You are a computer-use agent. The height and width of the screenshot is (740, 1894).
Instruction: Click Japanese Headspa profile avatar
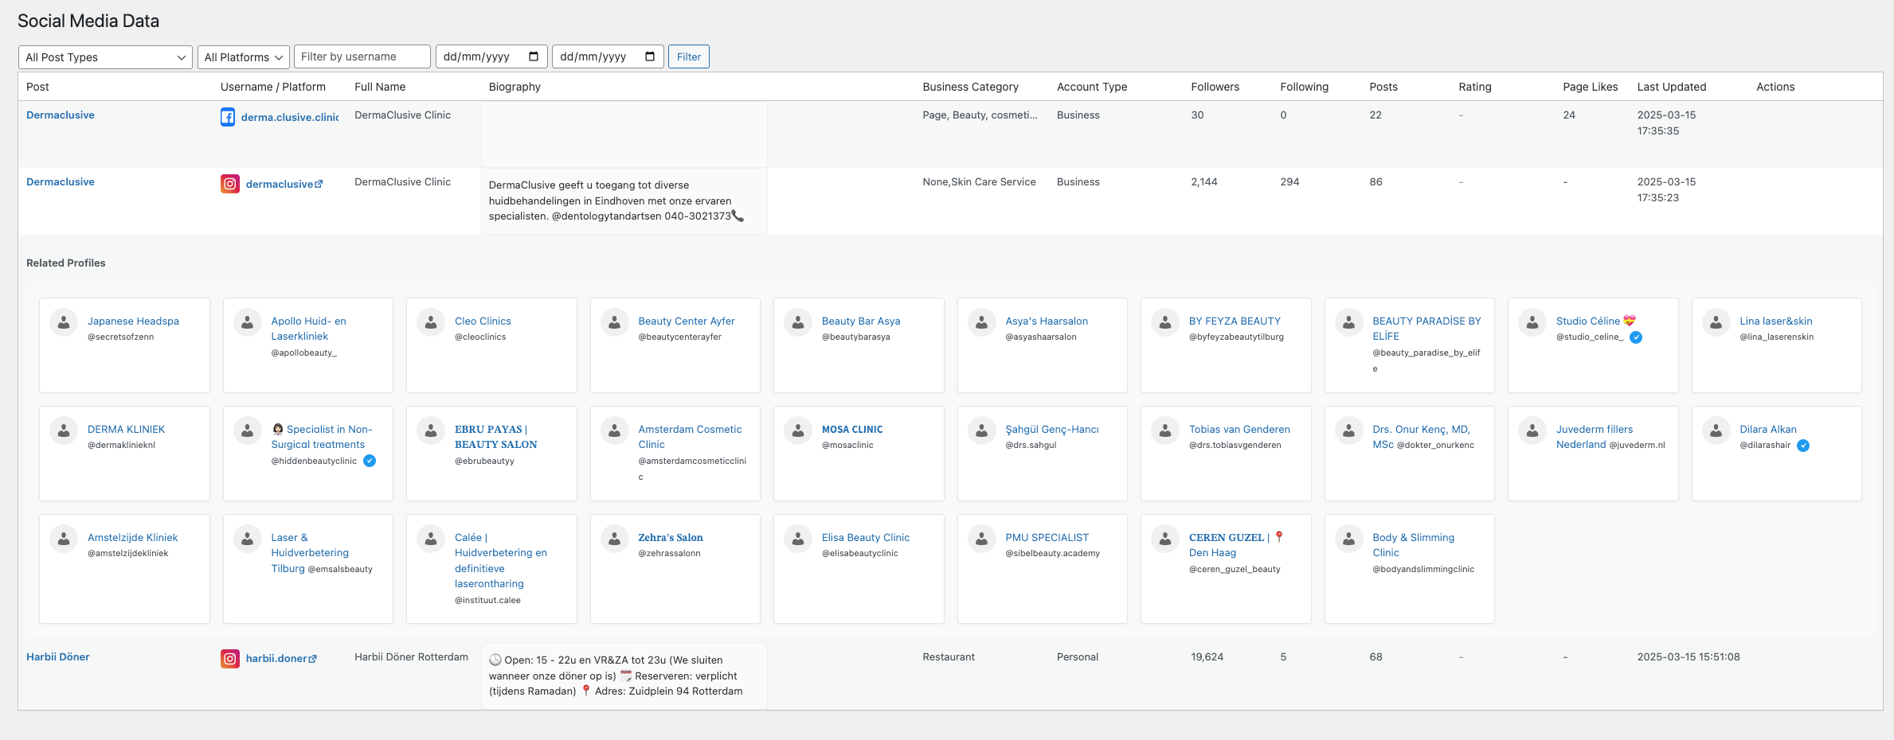click(x=64, y=322)
